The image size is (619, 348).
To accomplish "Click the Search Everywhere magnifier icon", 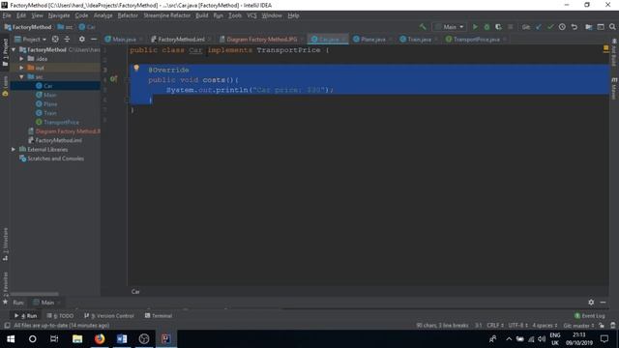I will pos(612,27).
